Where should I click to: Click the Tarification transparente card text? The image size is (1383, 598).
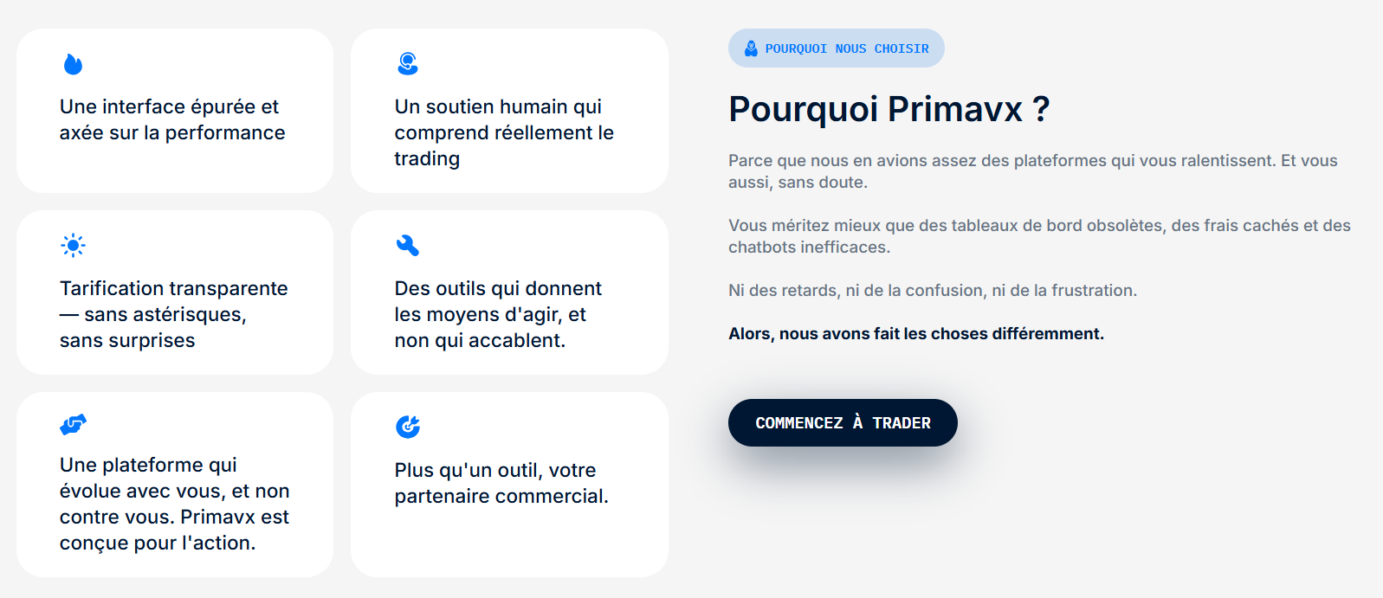(x=173, y=314)
